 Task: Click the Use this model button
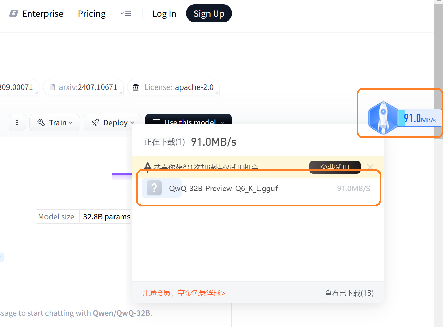(x=188, y=119)
